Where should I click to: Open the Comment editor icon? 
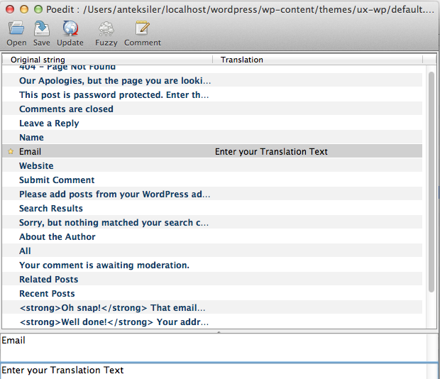pos(142,29)
